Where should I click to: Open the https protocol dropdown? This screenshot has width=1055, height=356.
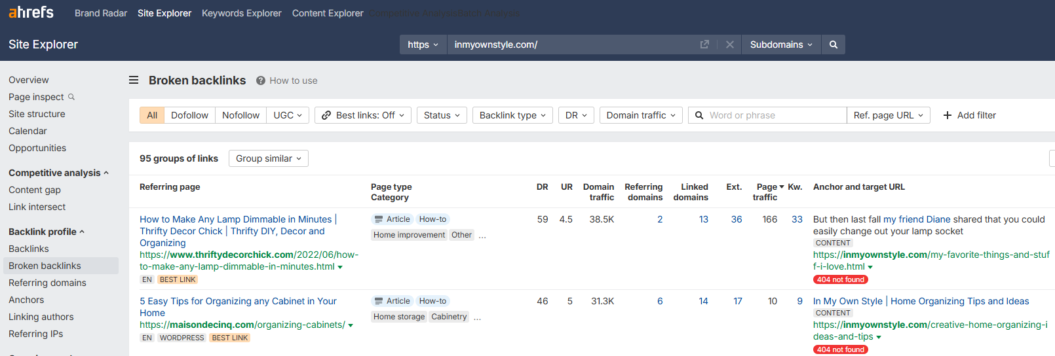[x=423, y=44]
